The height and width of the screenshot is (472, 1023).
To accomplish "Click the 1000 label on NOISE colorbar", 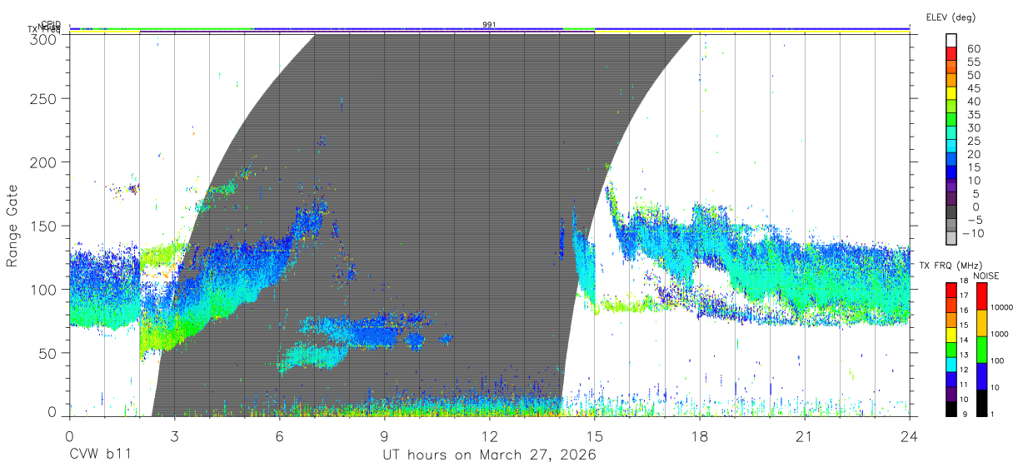I will tap(1001, 334).
